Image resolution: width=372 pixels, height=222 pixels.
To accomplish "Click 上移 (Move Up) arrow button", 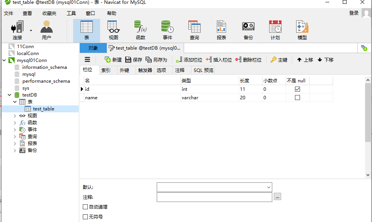I will [x=305, y=60].
